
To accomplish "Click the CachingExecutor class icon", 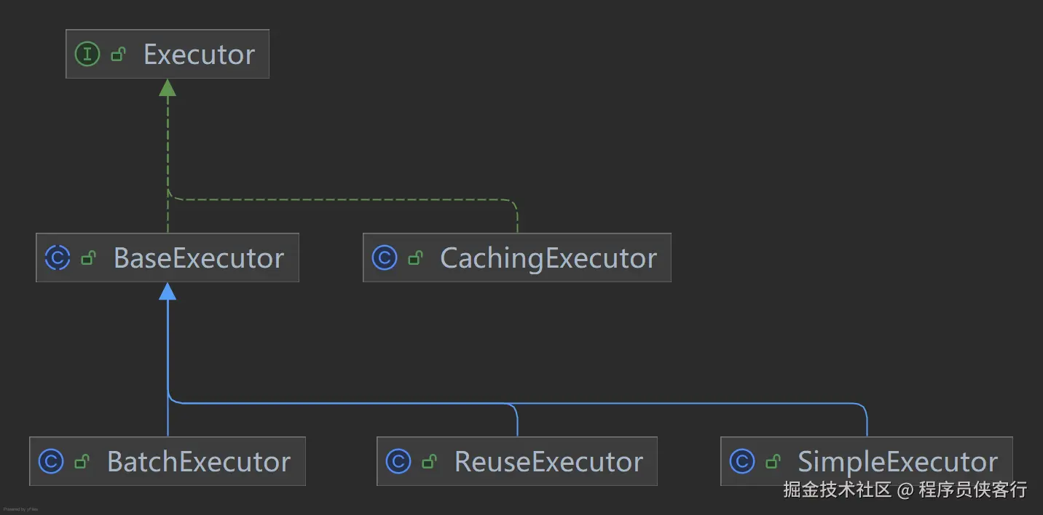I will 385,258.
